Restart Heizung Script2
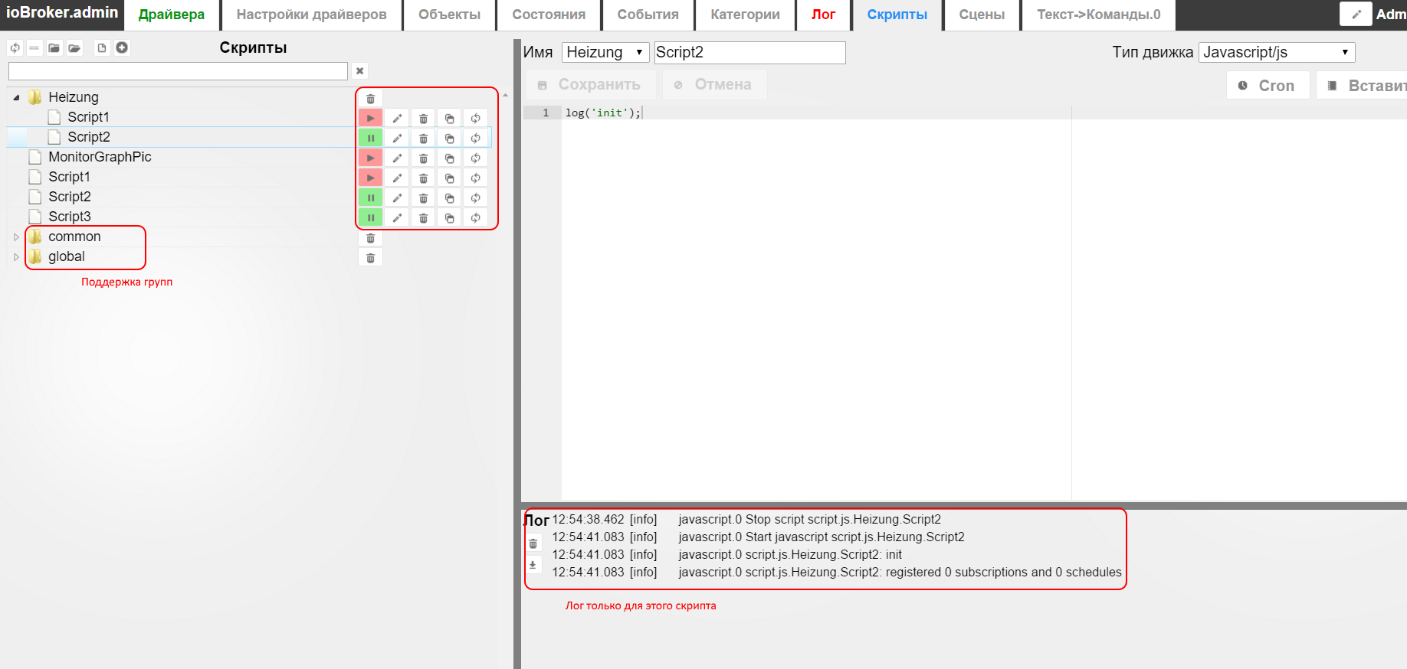Screen dimensions: 1407x669 click(475, 139)
